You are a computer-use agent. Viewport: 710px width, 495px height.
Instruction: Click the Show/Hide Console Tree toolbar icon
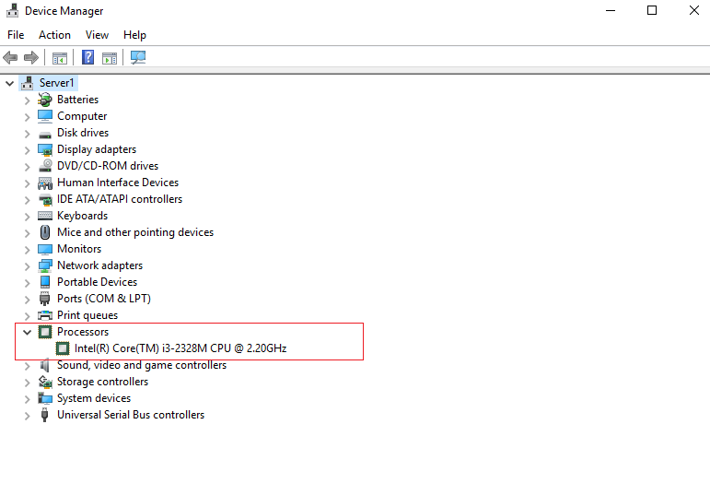tap(60, 58)
